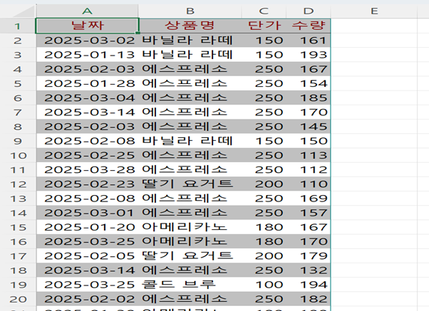The height and width of the screenshot is (311, 429).
Task: Select column E header
Action: point(374,11)
